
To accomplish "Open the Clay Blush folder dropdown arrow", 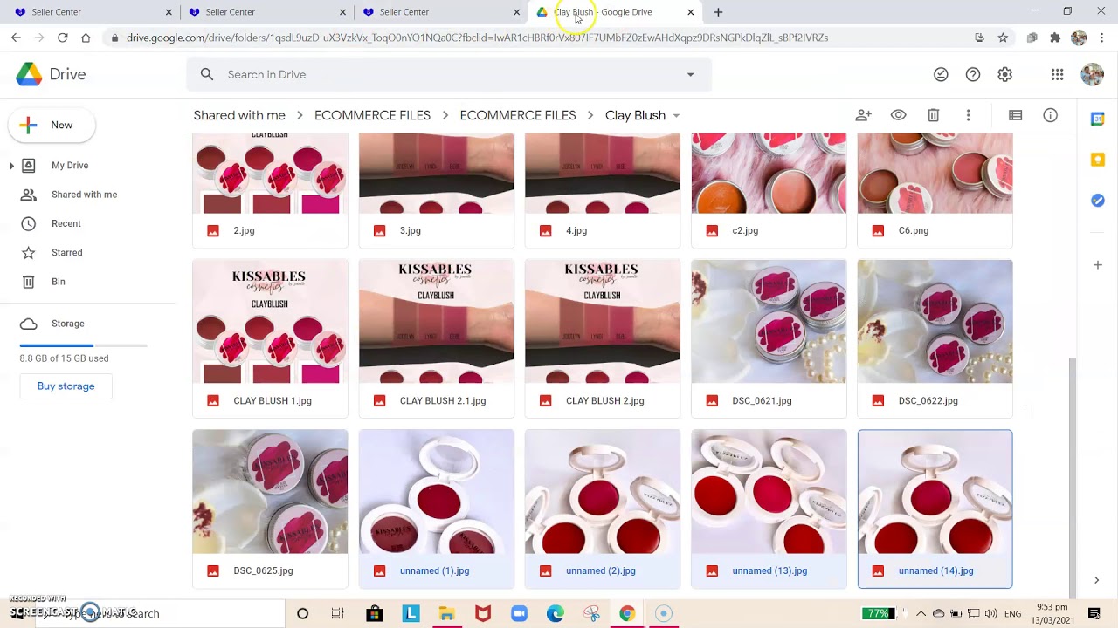I will [x=676, y=115].
